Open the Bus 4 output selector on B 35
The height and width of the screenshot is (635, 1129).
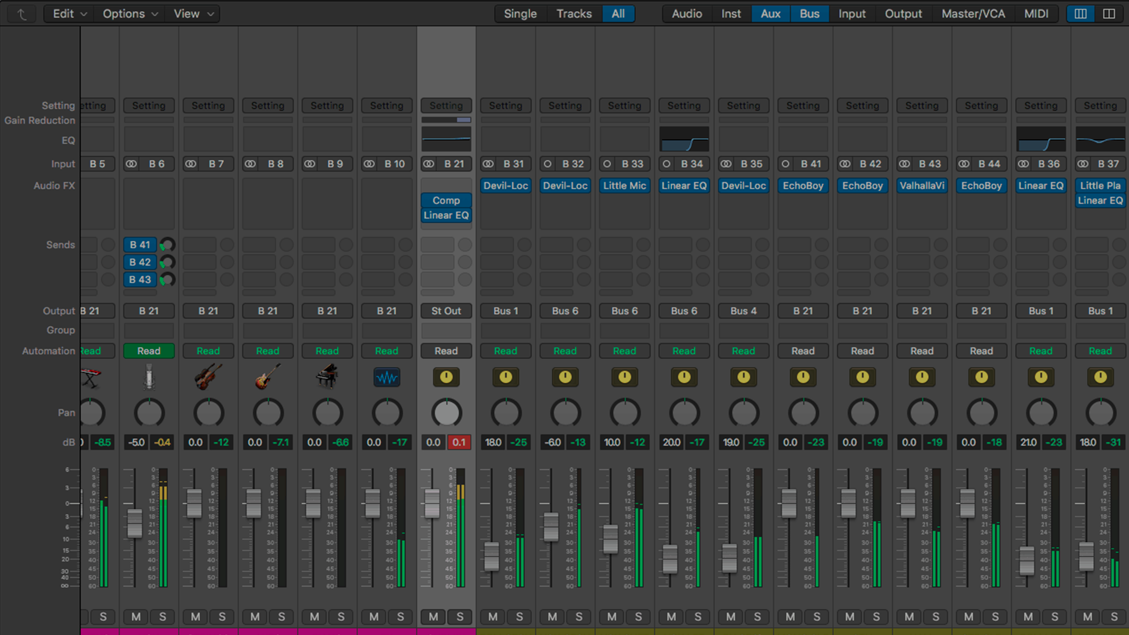click(744, 311)
